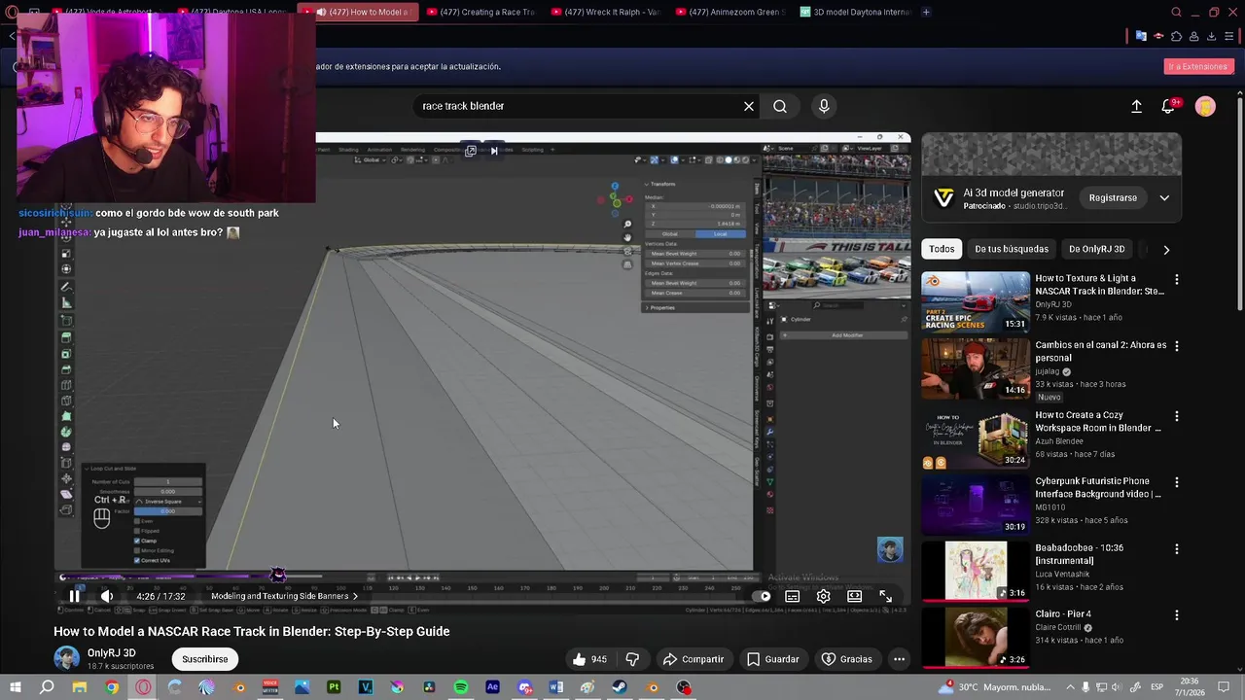Open the browser tab search magnifier
This screenshot has height=700, width=1245.
coord(1176,12)
